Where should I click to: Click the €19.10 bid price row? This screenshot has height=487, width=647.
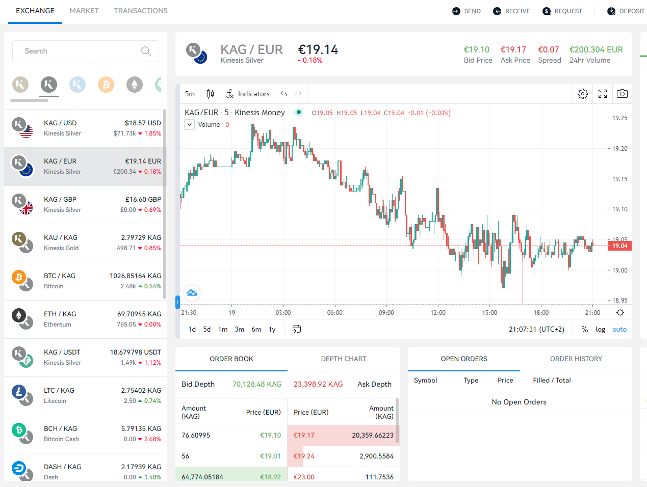[x=231, y=436]
